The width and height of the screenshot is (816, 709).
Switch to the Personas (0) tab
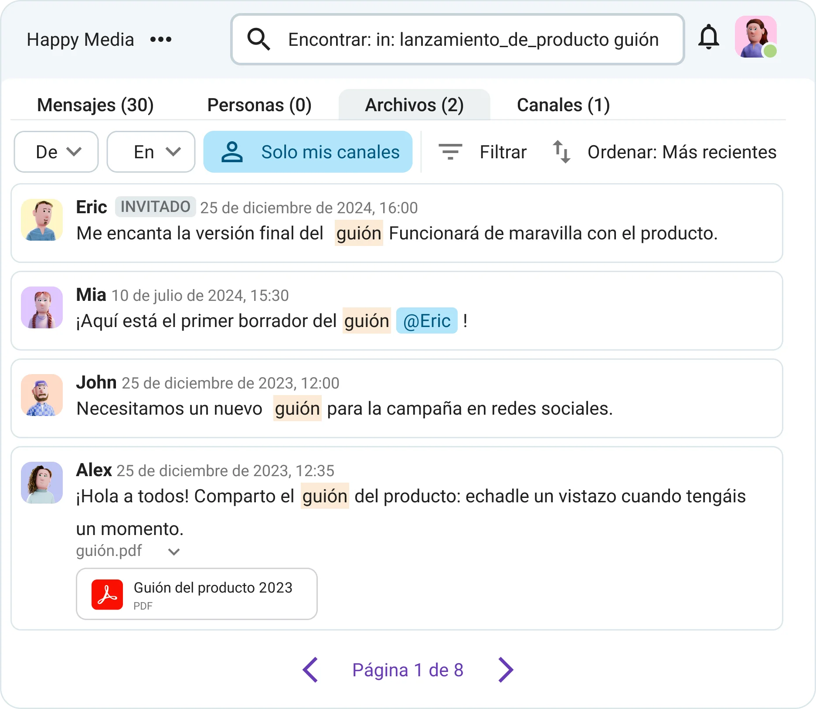259,105
